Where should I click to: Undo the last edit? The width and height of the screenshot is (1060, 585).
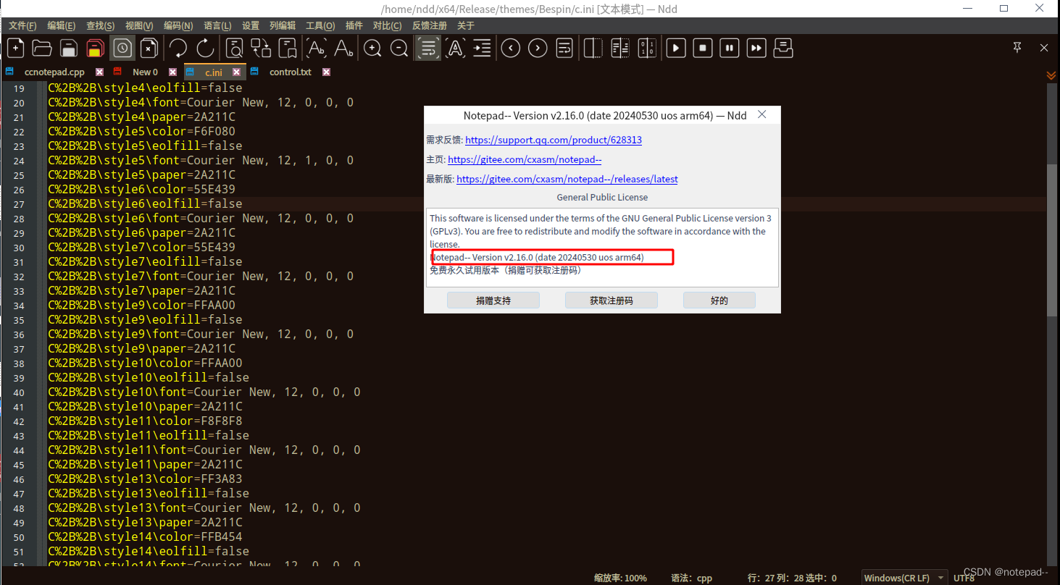178,48
